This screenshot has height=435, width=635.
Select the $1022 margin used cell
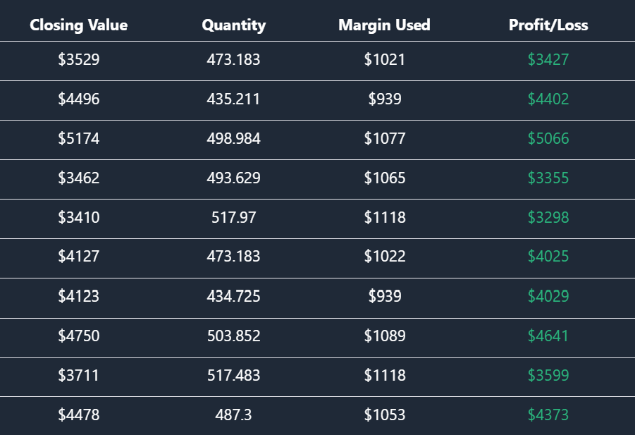(x=385, y=257)
